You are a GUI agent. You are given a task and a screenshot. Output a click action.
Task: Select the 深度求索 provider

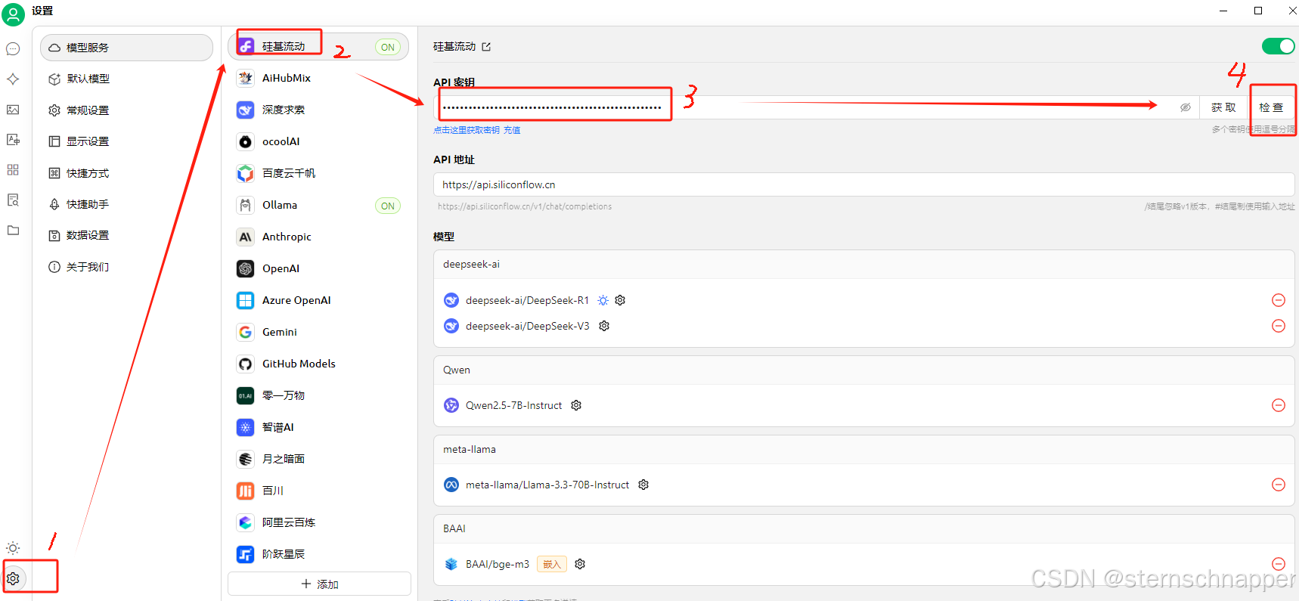[318, 110]
